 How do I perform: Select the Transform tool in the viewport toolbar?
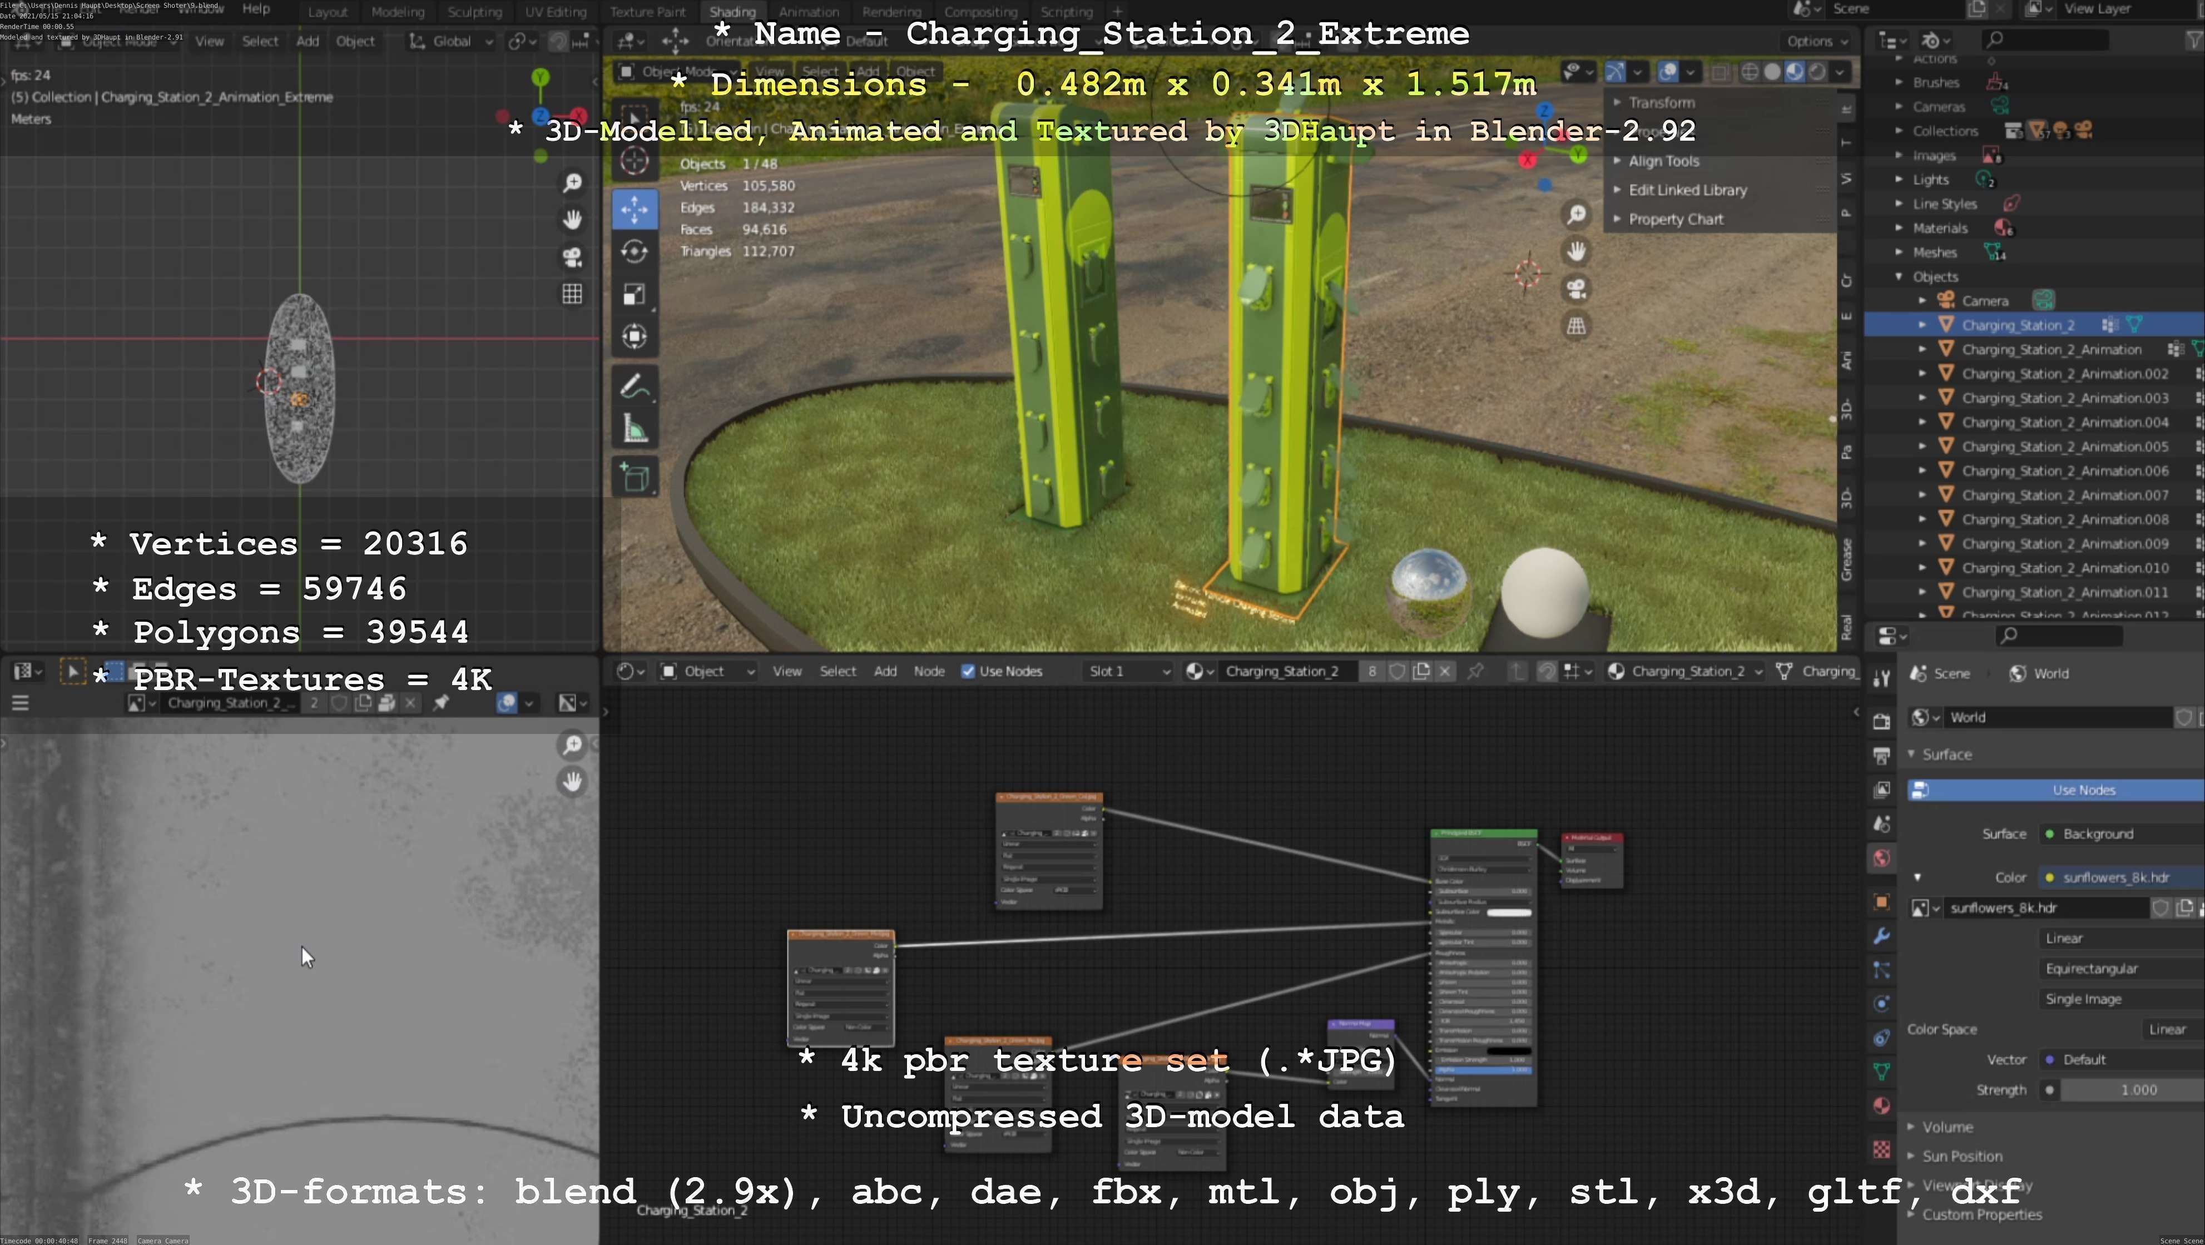635,336
